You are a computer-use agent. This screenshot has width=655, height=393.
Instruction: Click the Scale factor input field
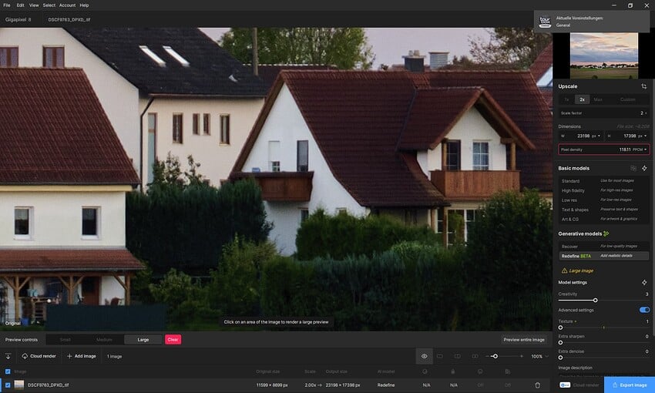[604, 113]
